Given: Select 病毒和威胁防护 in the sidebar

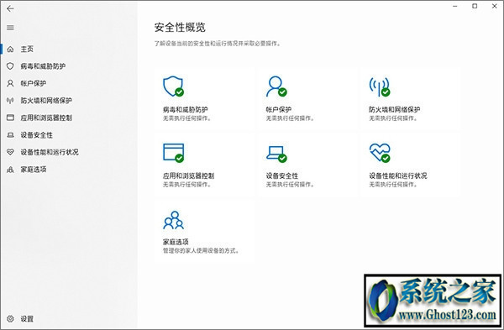Looking at the screenshot, I should (43, 66).
